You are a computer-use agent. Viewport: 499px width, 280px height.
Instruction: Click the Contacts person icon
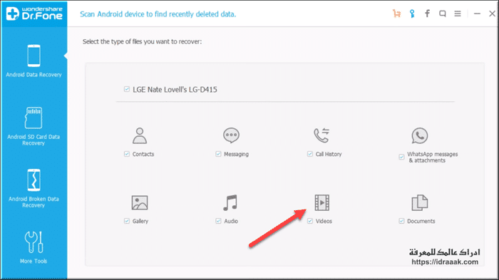(140, 136)
